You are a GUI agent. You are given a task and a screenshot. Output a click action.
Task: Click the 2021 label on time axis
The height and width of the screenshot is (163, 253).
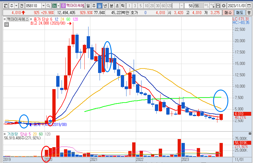point(94,160)
